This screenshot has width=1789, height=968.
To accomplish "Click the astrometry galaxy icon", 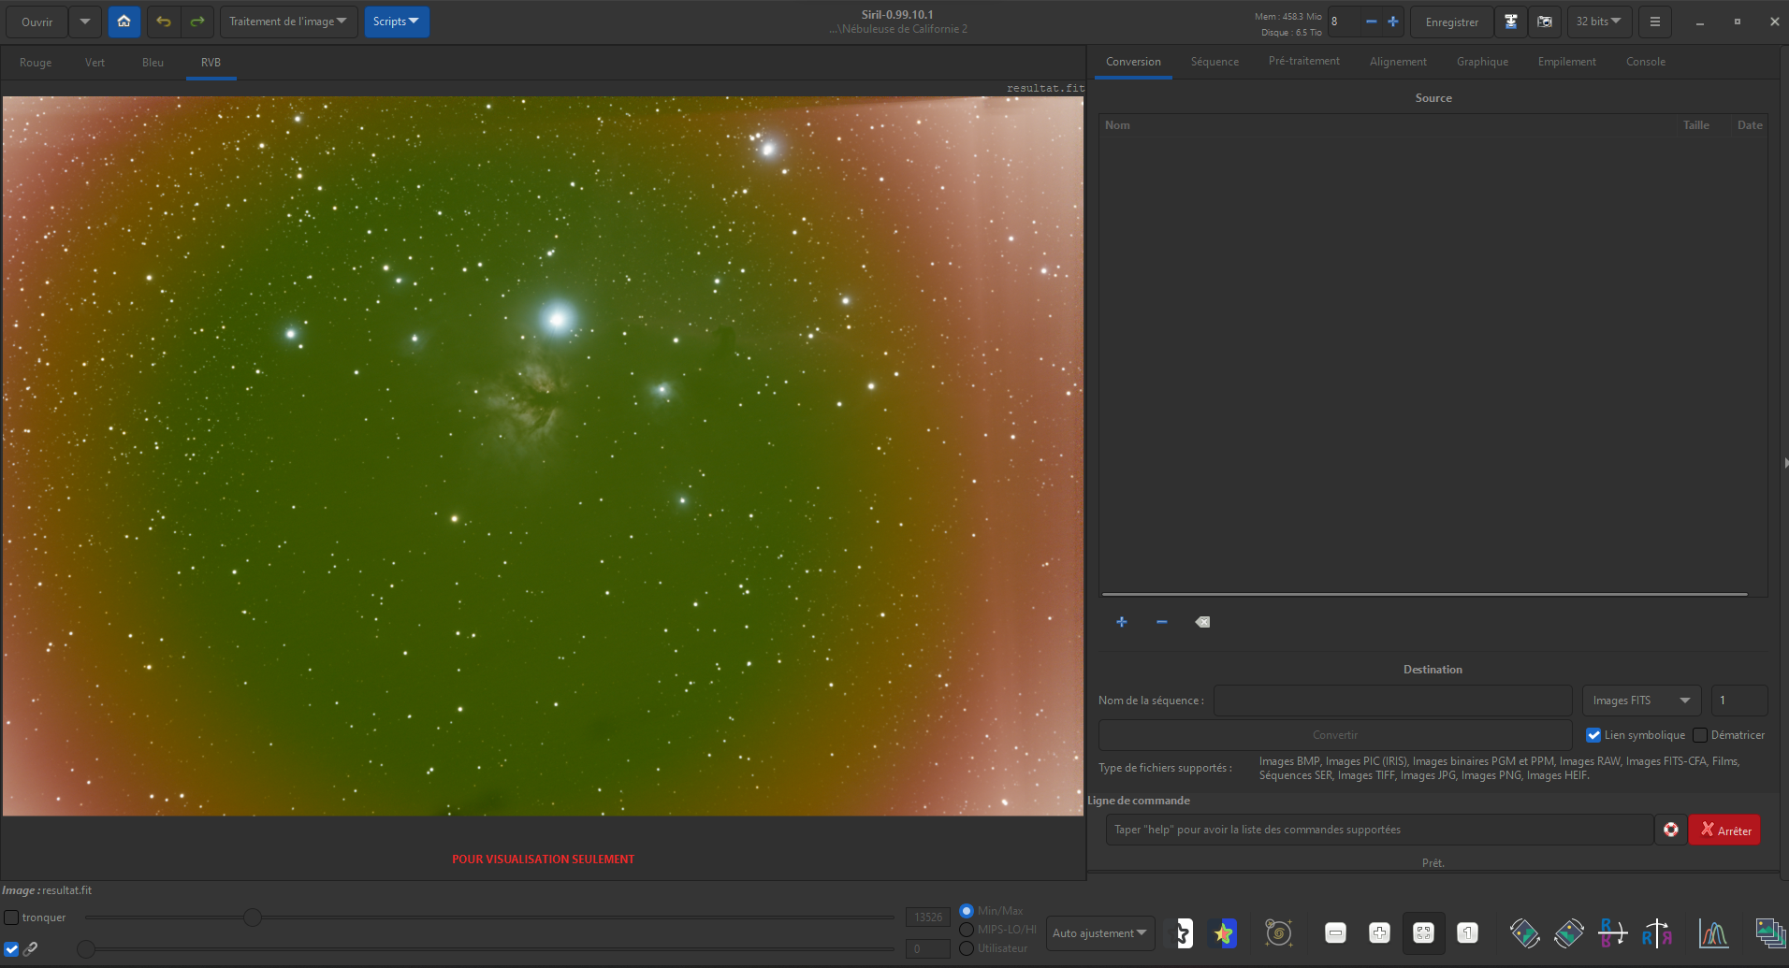I will click(1278, 932).
